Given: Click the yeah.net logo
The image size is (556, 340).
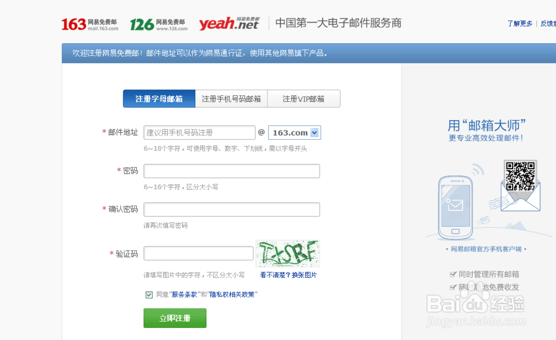Looking at the screenshot, I should pos(229,23).
